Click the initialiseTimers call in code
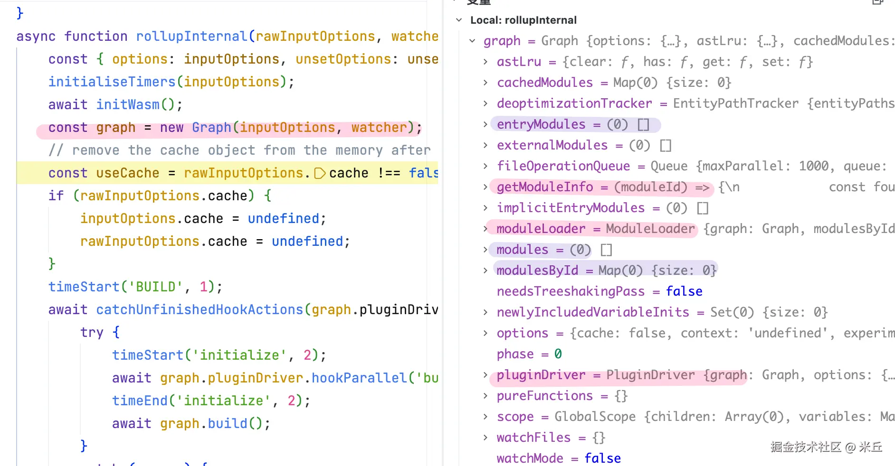 (x=112, y=82)
